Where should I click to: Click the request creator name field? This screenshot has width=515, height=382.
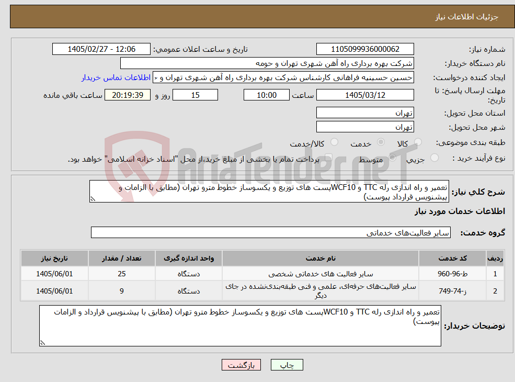pos(283,77)
